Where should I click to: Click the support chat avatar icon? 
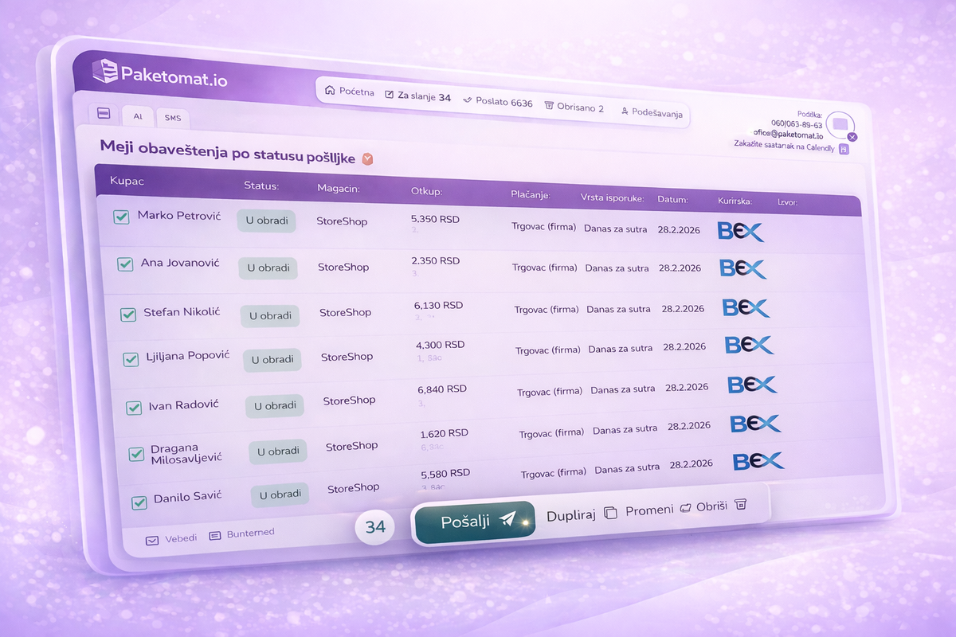(x=840, y=125)
